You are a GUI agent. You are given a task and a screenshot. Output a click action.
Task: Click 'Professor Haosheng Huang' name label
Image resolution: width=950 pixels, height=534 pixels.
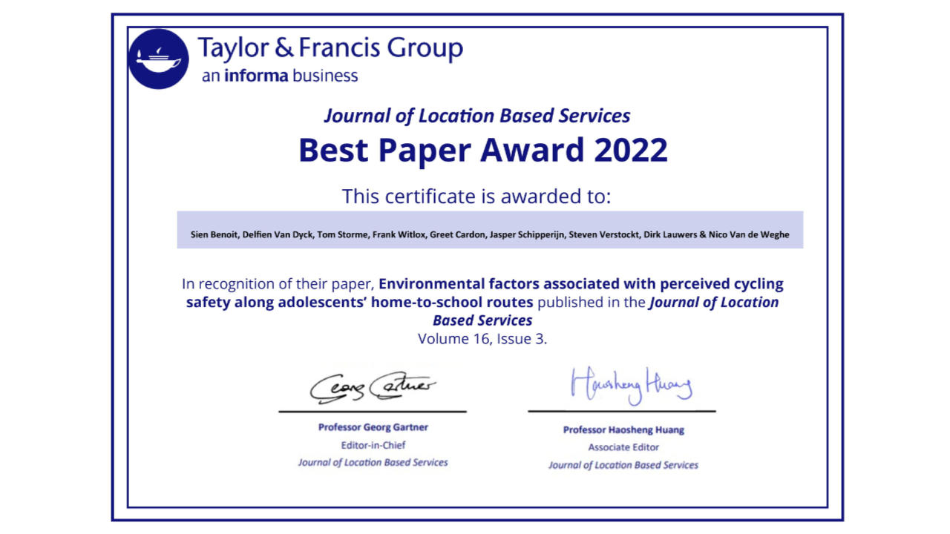[x=623, y=430]
